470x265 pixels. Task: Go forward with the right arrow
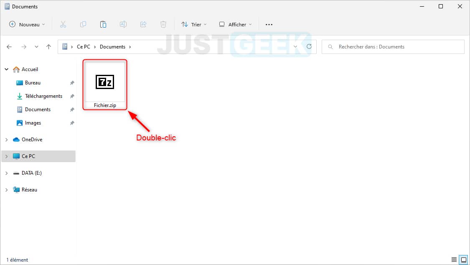click(24, 47)
